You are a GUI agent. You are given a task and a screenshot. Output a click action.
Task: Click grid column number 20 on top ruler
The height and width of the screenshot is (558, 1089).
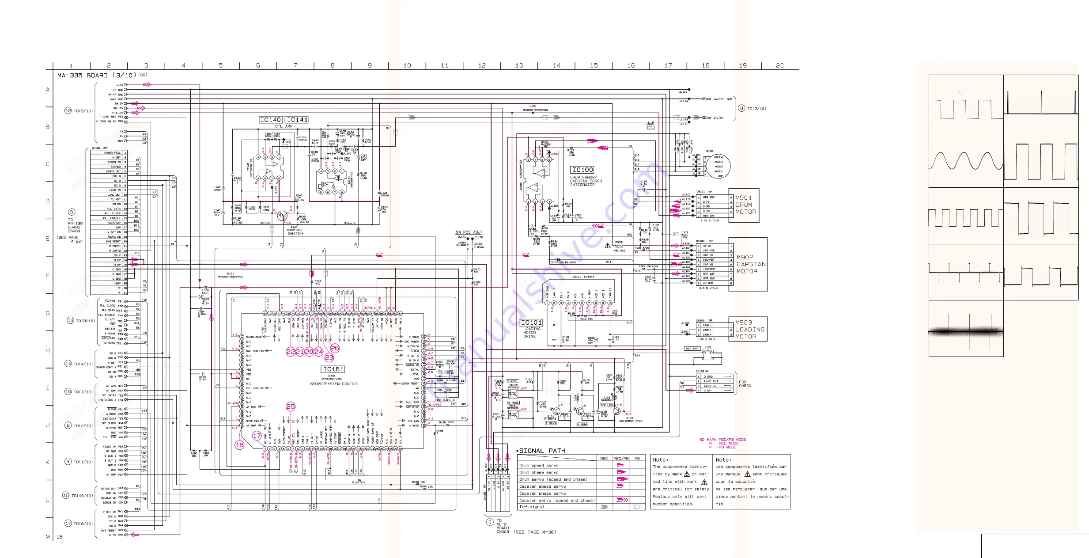[780, 65]
